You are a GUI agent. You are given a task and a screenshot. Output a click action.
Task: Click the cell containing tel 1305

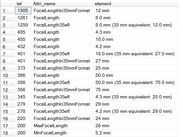click(23, 11)
